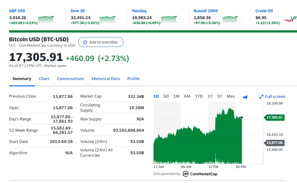Open the Russell 2000 index link

pyautogui.click(x=206, y=11)
